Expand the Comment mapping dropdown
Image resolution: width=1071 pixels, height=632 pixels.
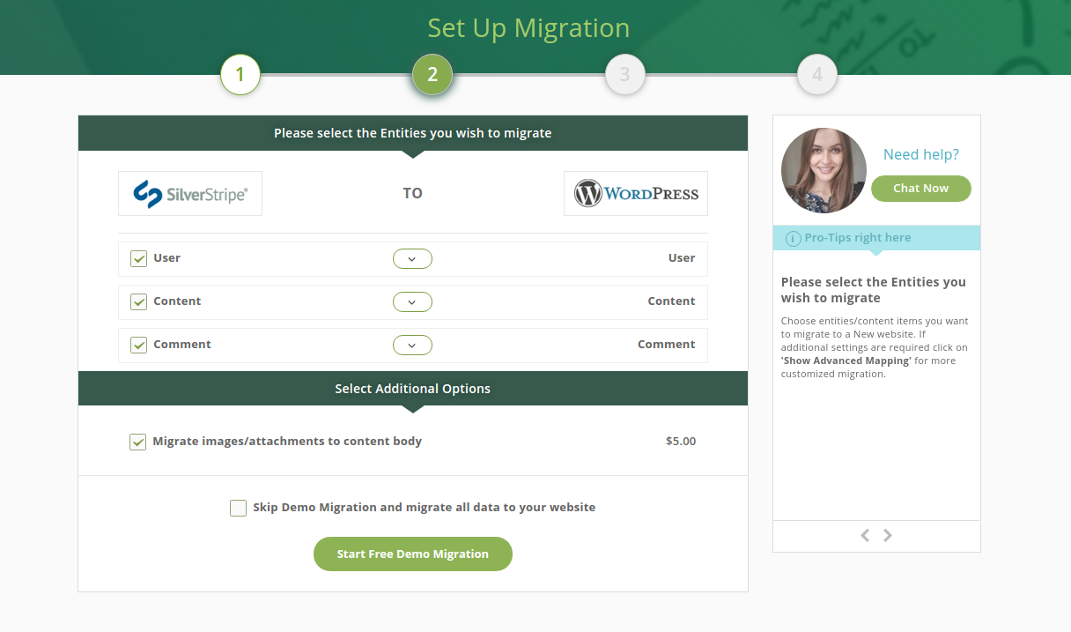coord(412,345)
